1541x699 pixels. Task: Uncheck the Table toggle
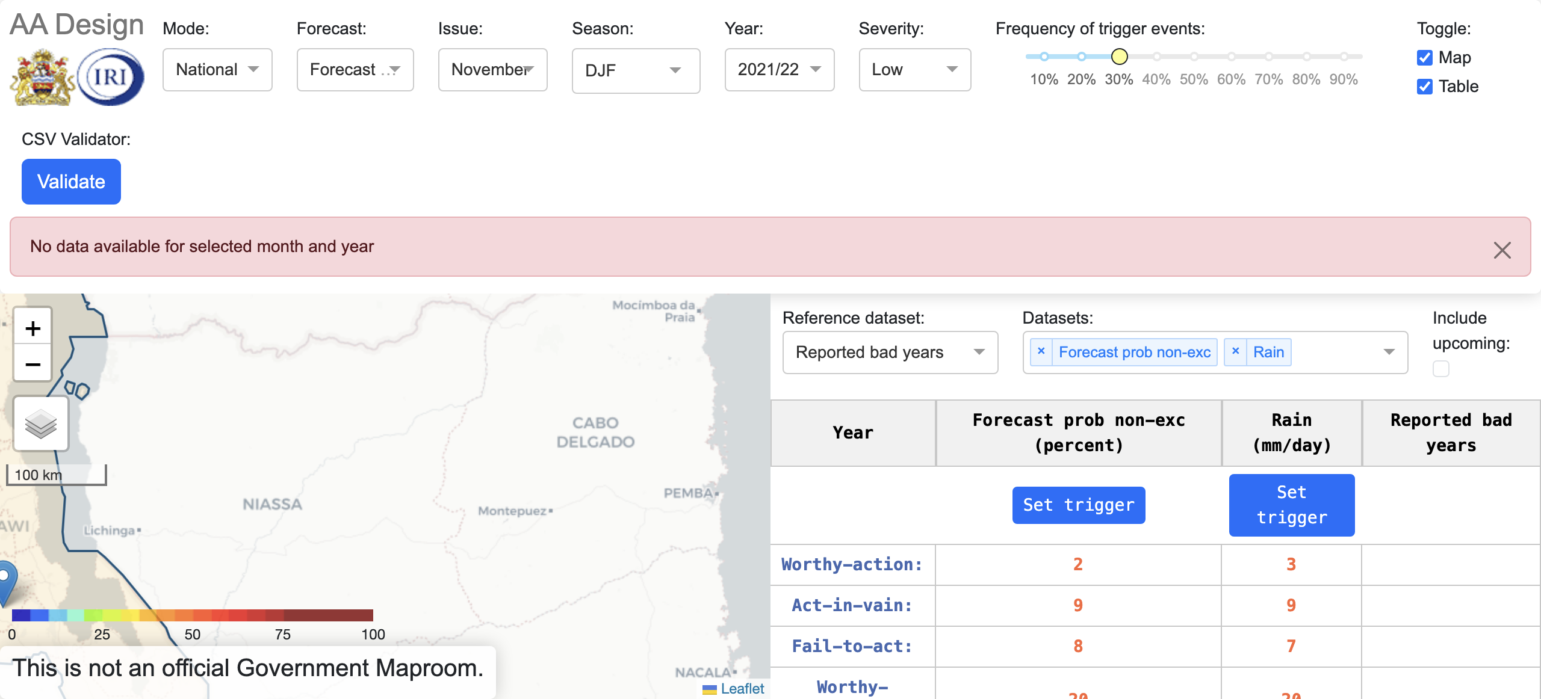click(x=1425, y=87)
